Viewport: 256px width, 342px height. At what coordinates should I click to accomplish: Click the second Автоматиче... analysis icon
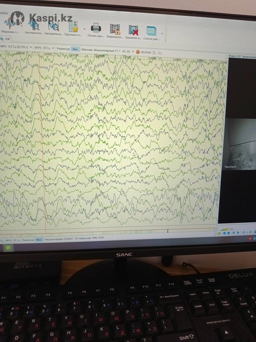(x=53, y=27)
